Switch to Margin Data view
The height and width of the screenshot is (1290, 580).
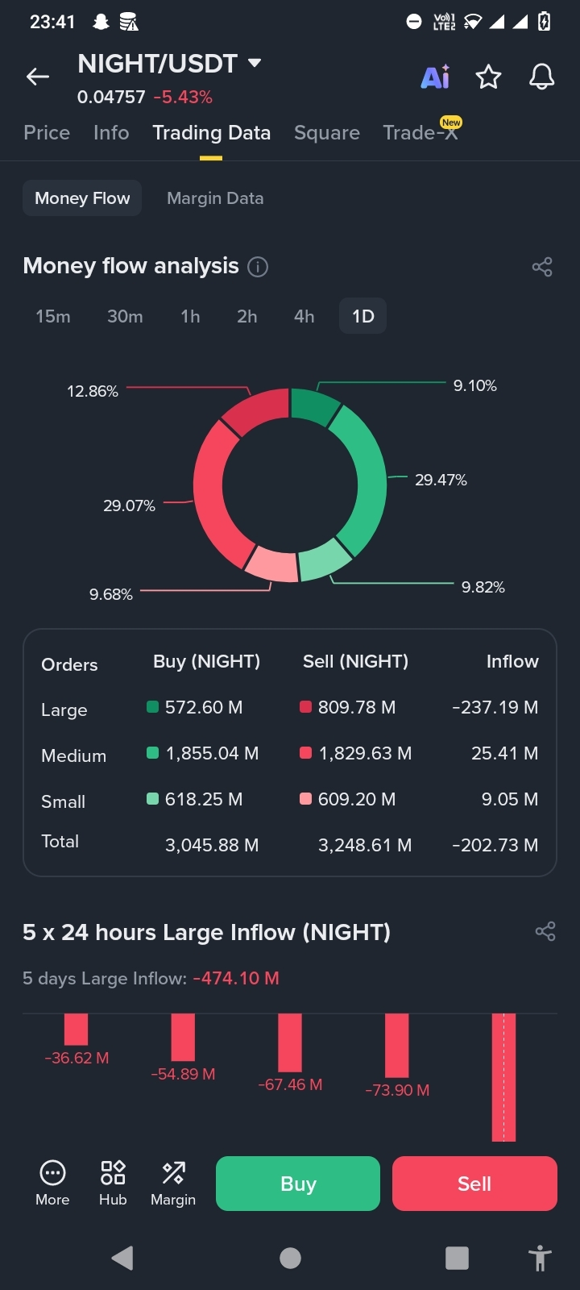pos(215,198)
